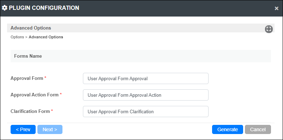Image resolution: width=283 pixels, height=140 pixels.
Task: Click red asterisk next to Clarification Form
Action: pos(52,111)
